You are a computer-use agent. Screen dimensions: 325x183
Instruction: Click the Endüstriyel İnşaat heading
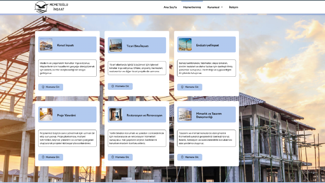207,45
